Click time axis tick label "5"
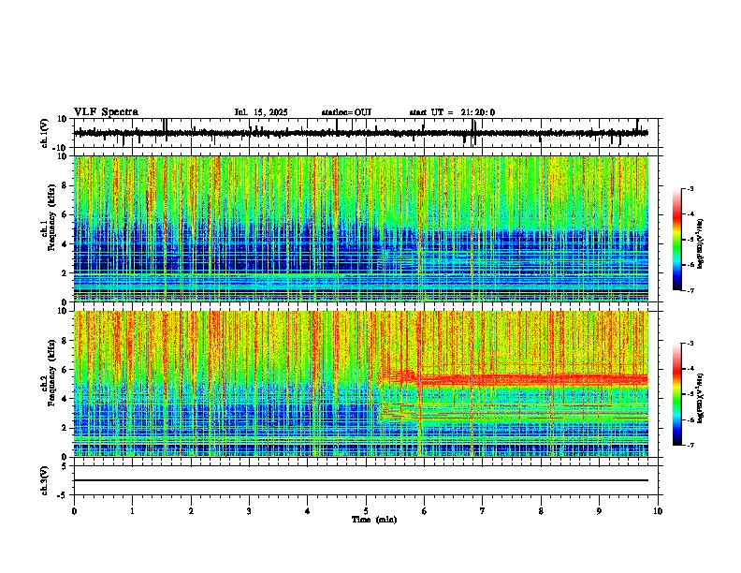741x573 pixels. [x=366, y=511]
